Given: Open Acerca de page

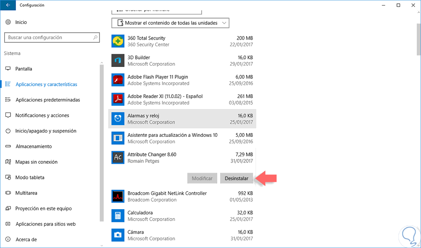Looking at the screenshot, I should pos(26,240).
